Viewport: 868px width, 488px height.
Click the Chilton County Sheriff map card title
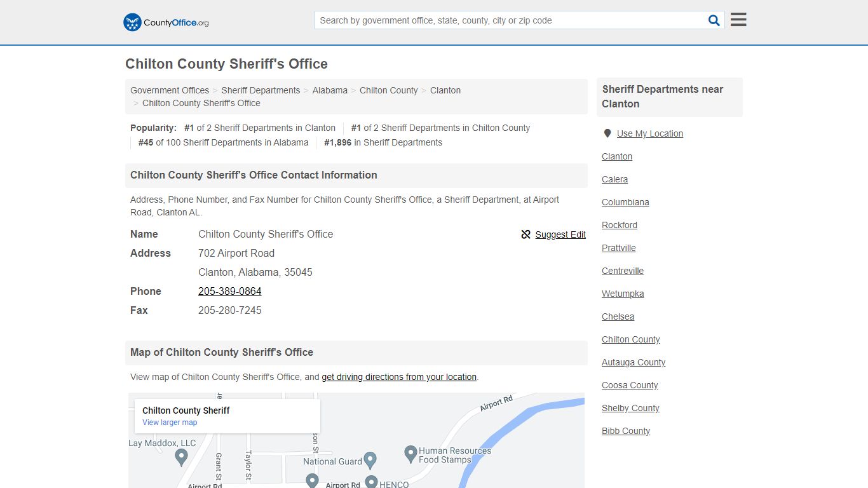click(x=186, y=410)
